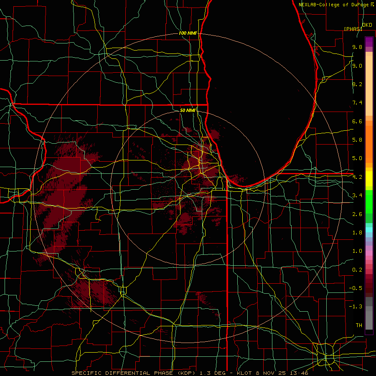376x376 pixels.
Task: Select the 1.0 value on the color scale
Action: (357, 251)
